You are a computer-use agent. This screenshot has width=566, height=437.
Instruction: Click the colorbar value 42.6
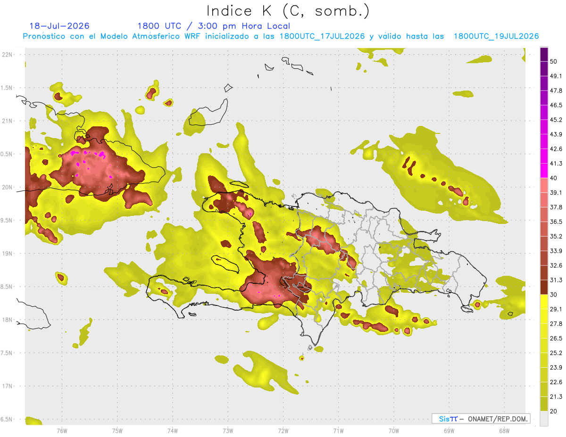[556, 149]
